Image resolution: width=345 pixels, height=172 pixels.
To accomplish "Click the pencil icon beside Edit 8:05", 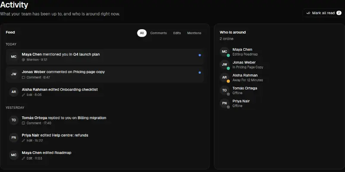I will (x=24, y=95).
